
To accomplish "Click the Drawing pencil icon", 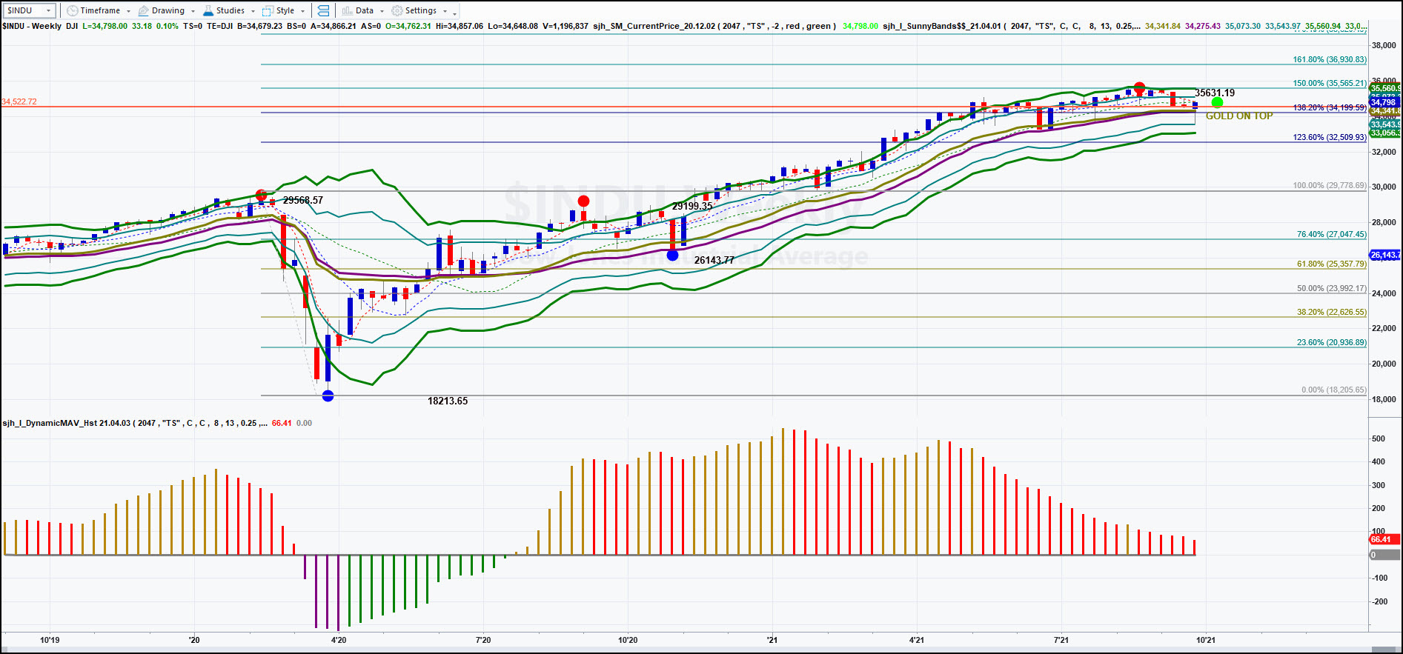I will 144,10.
